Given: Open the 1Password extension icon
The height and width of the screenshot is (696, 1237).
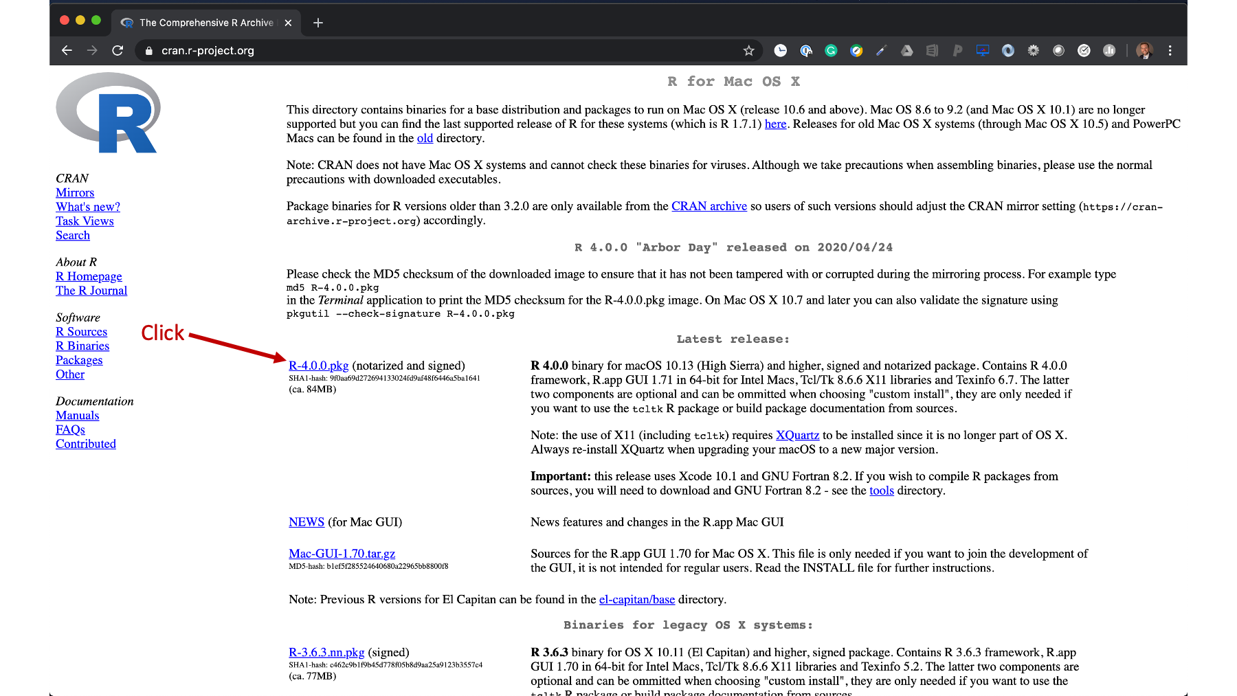Looking at the screenshot, I should [x=805, y=50].
